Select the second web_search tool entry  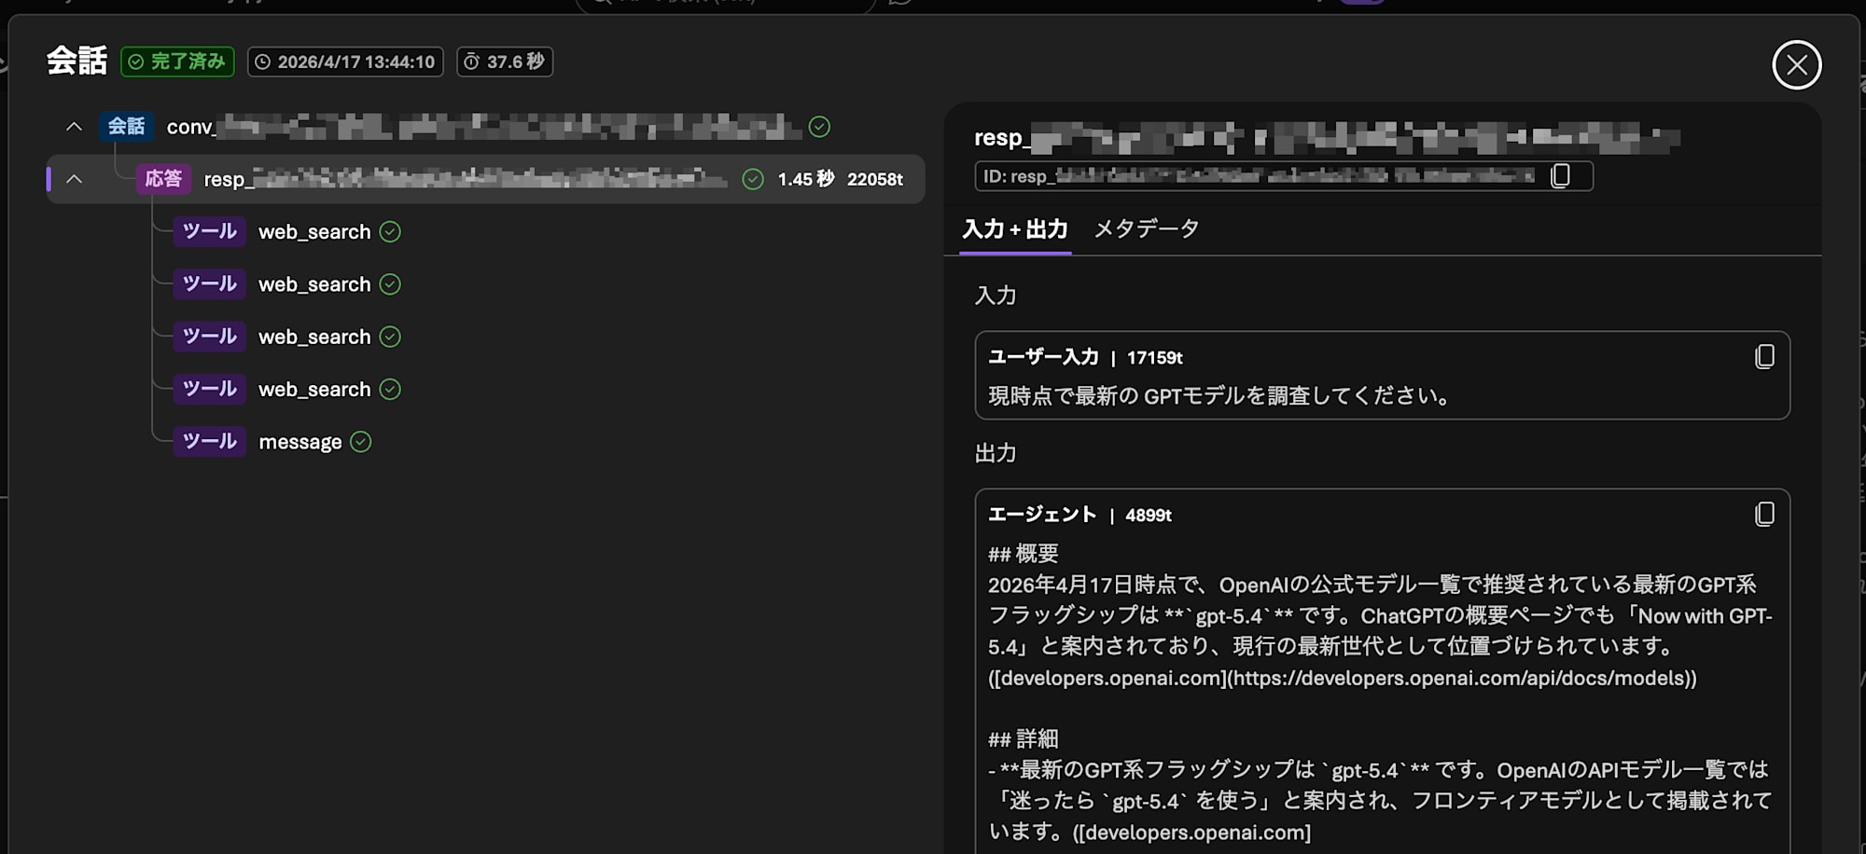pyautogui.click(x=314, y=283)
